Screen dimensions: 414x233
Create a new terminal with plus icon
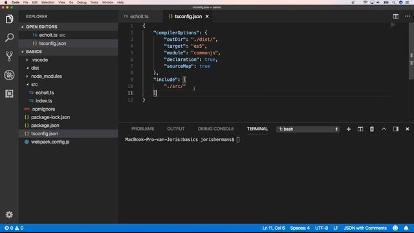pos(349,129)
